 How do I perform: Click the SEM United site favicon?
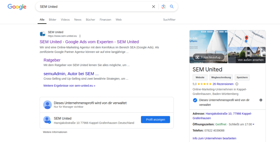[42, 34]
